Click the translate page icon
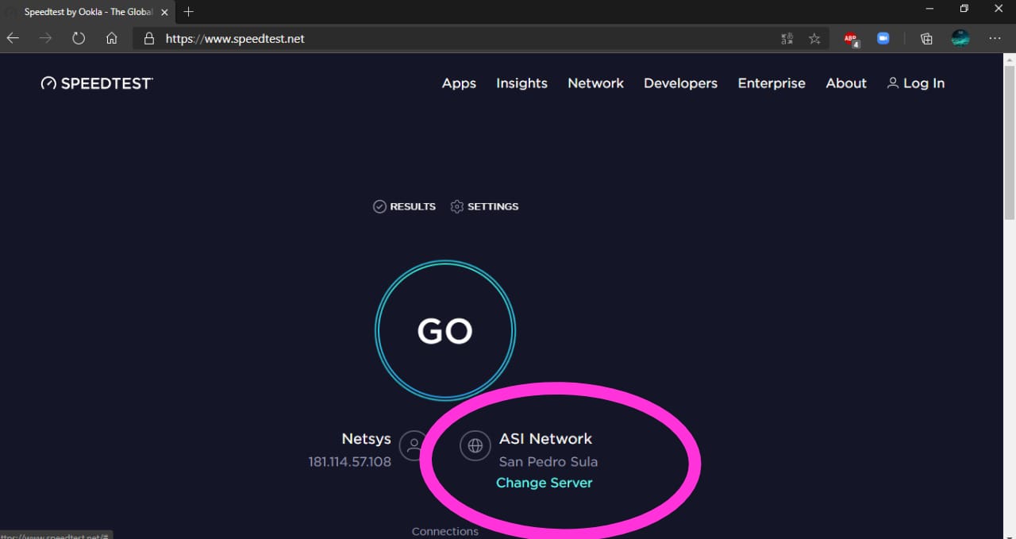 click(x=787, y=38)
